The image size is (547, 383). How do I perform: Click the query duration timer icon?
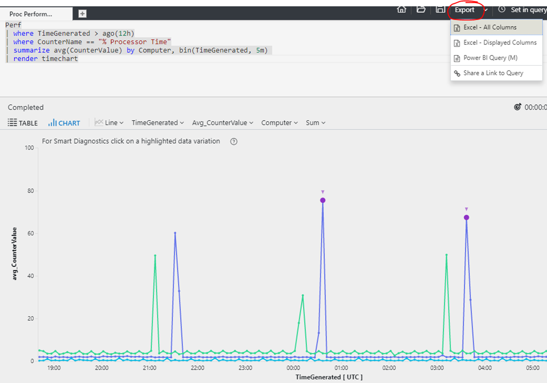pyautogui.click(x=517, y=107)
